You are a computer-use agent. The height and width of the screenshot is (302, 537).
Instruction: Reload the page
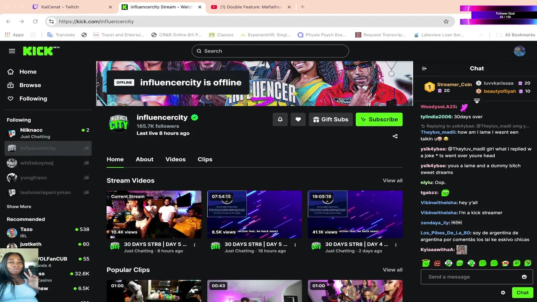click(35, 21)
